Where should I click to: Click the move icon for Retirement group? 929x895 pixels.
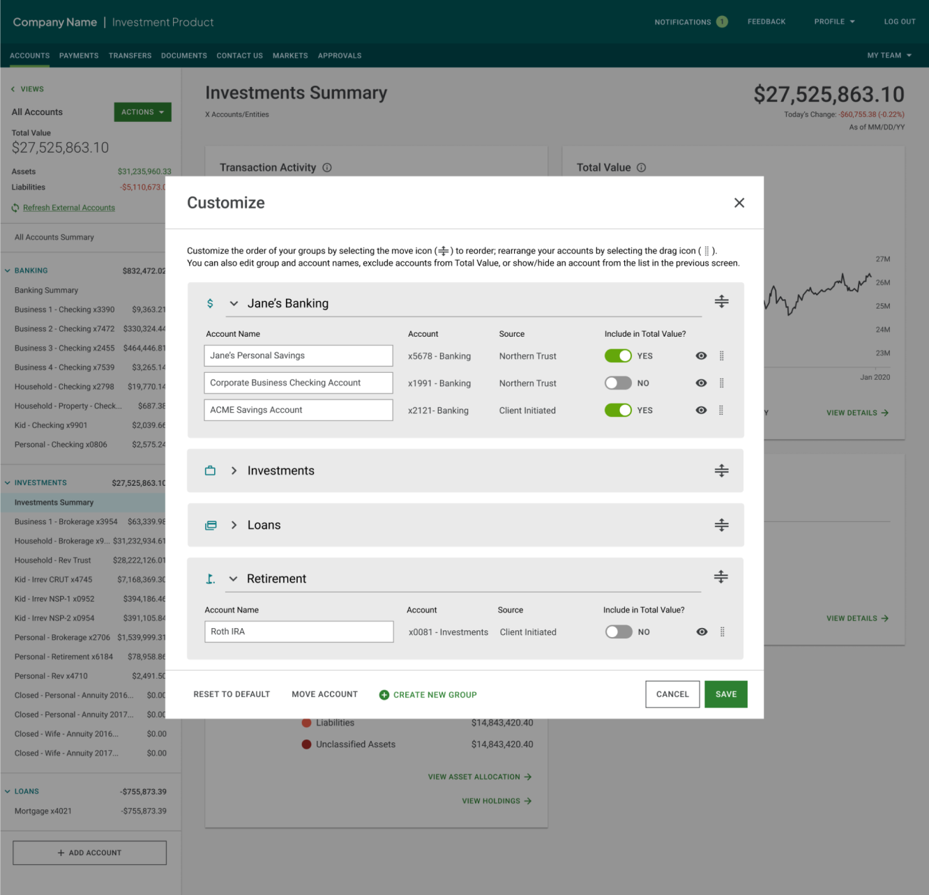point(720,577)
